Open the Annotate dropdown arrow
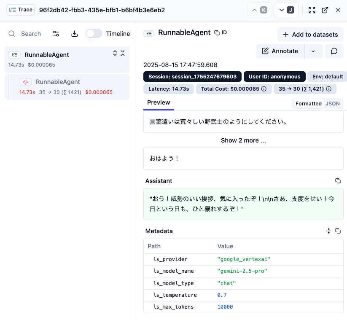Viewport: 347px width, 320px height. [x=313, y=51]
